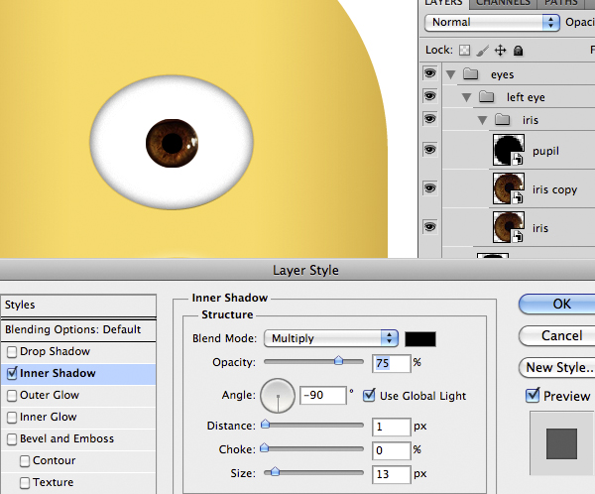Click the angle dial control

coord(279,396)
